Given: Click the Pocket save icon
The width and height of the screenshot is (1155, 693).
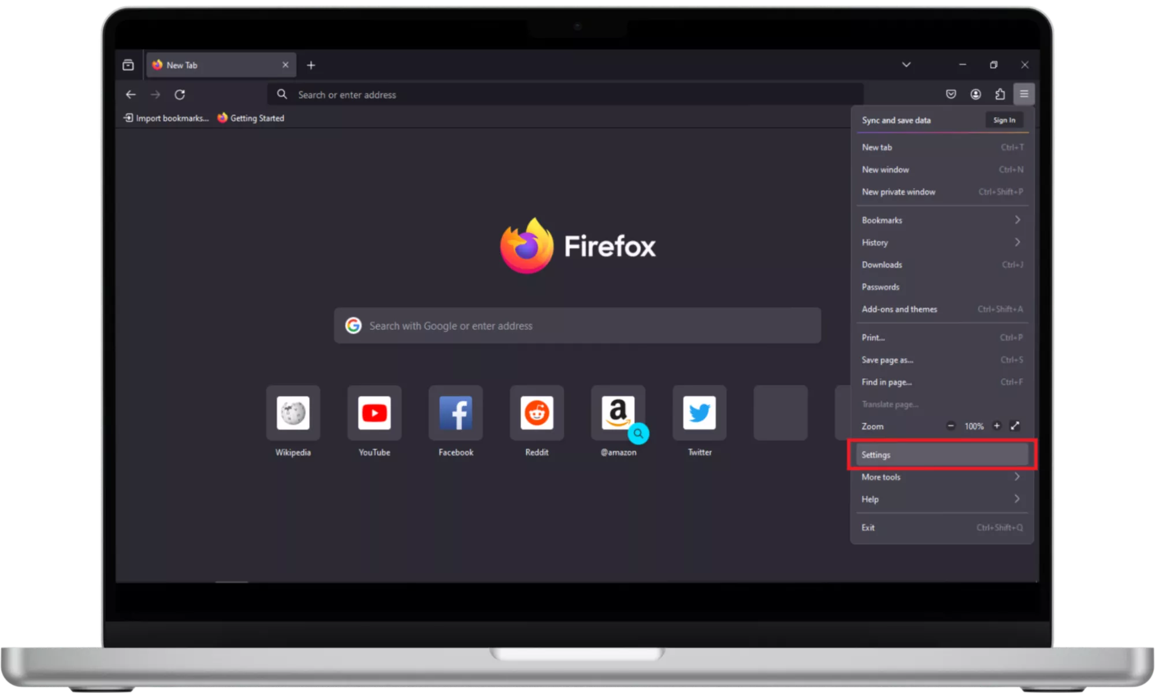Looking at the screenshot, I should (x=950, y=94).
